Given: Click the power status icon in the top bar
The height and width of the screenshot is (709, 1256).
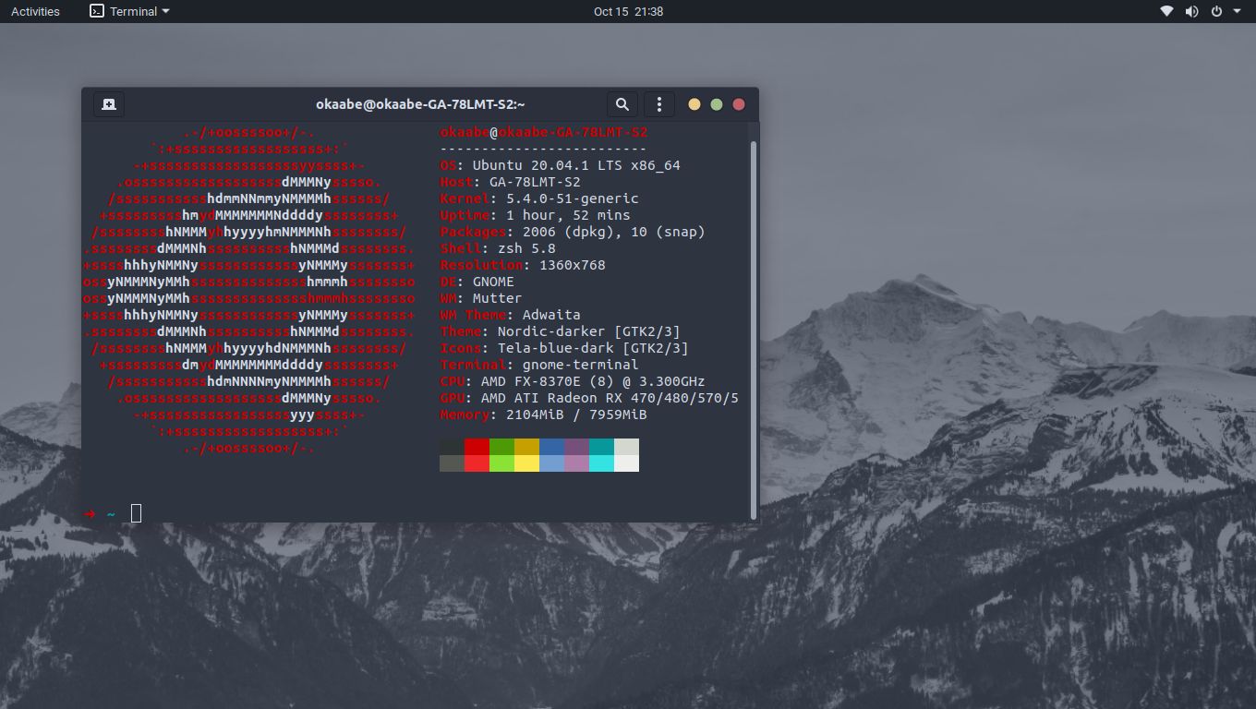Looking at the screenshot, I should pyautogui.click(x=1216, y=11).
